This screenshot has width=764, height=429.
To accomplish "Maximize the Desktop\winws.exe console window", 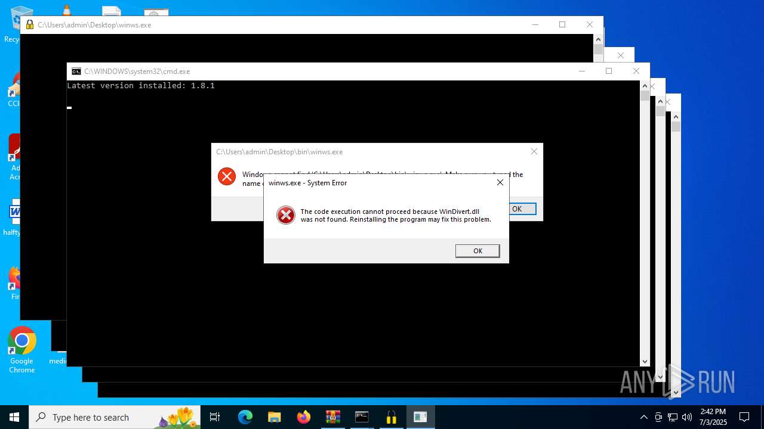I will (562, 24).
